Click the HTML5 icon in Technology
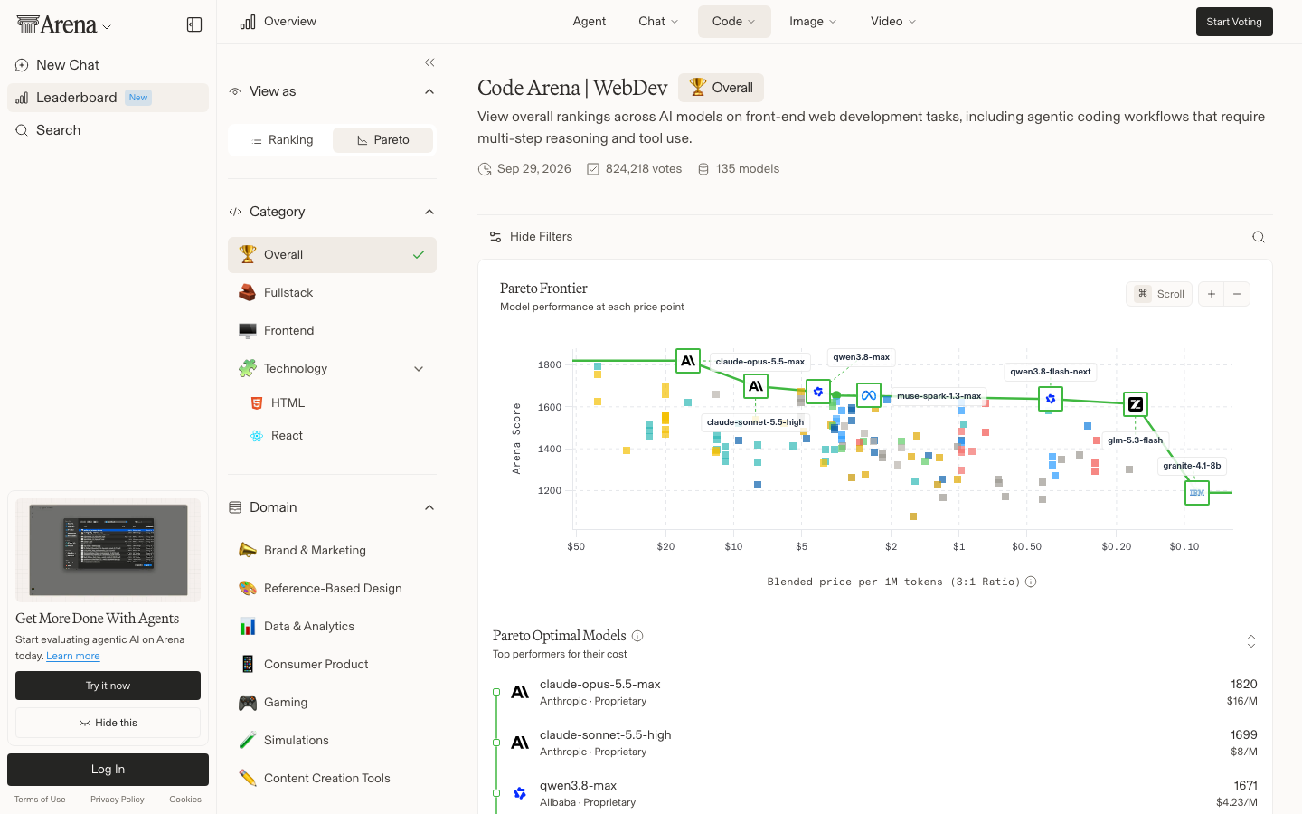Image resolution: width=1302 pixels, height=814 pixels. (x=257, y=403)
